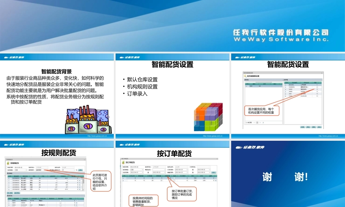This screenshot has width=345, height=207.
Task: Click the WeWay Software Inc. header logo
Action: [x=281, y=36]
